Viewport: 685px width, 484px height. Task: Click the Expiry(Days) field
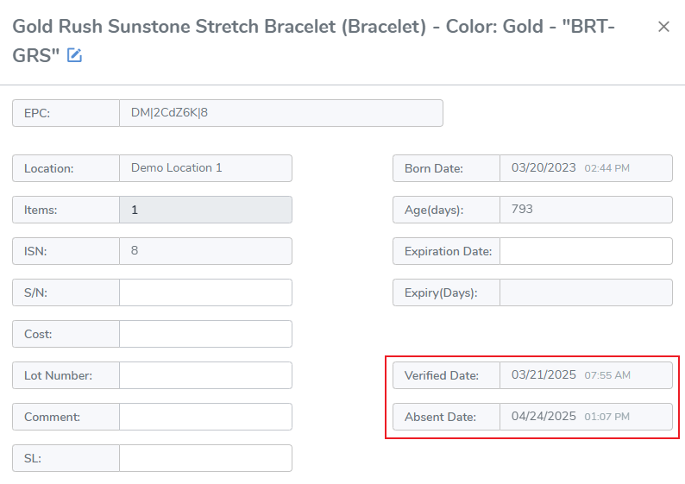tap(586, 292)
